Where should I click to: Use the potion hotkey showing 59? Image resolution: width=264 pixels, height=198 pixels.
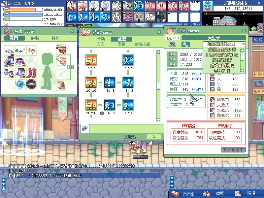click(x=105, y=6)
